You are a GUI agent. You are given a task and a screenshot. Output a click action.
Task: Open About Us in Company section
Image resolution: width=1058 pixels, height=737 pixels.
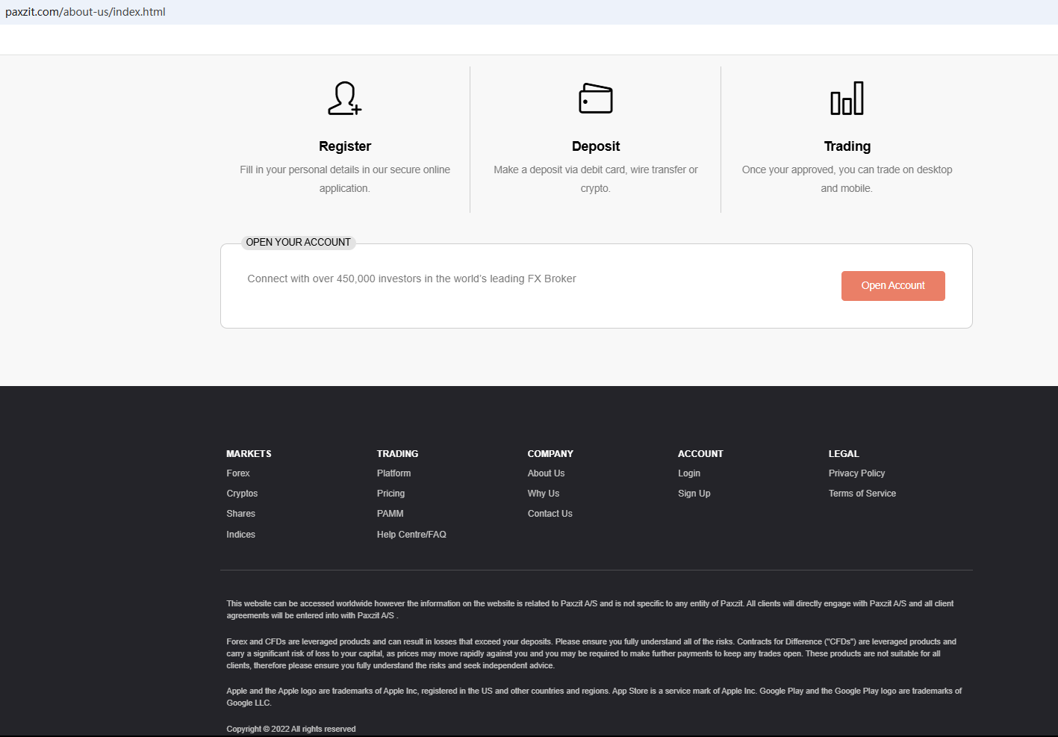546,473
